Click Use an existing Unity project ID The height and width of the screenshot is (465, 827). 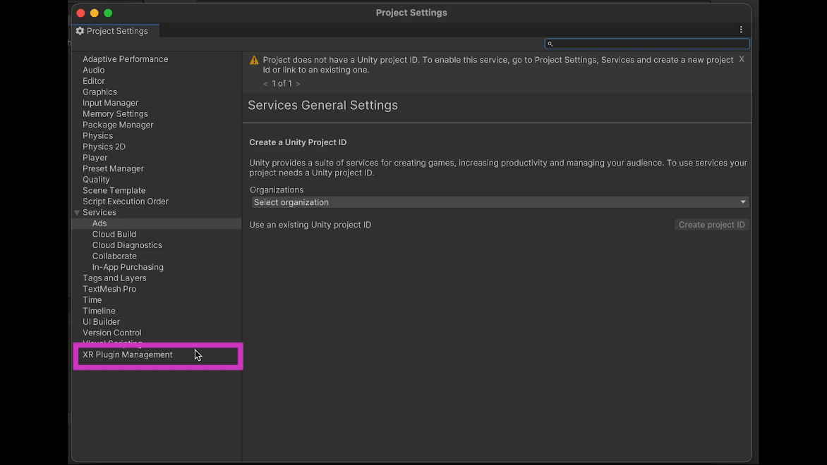tap(310, 225)
